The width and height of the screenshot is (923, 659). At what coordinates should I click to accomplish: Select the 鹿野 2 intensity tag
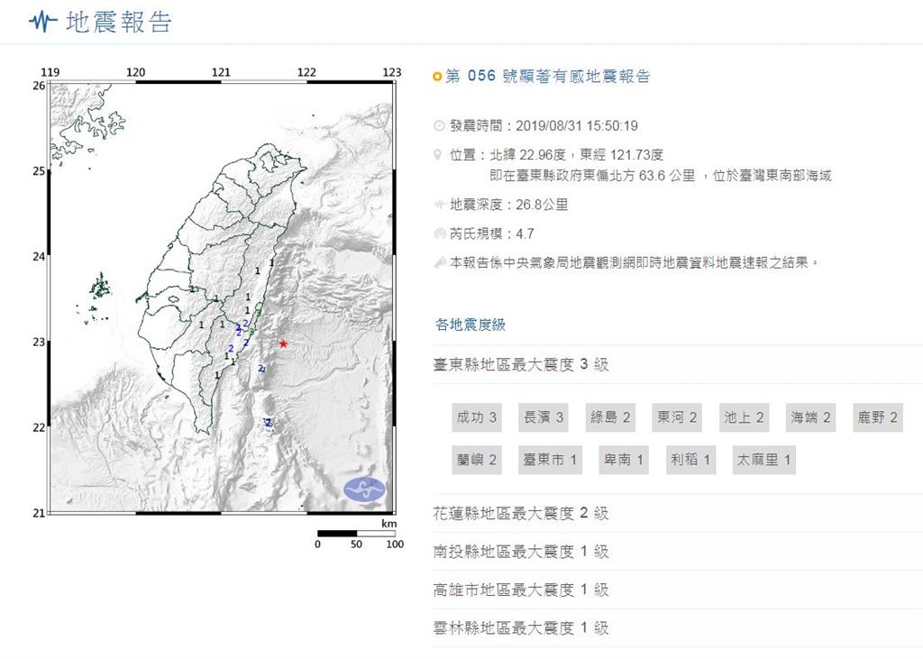click(x=878, y=417)
